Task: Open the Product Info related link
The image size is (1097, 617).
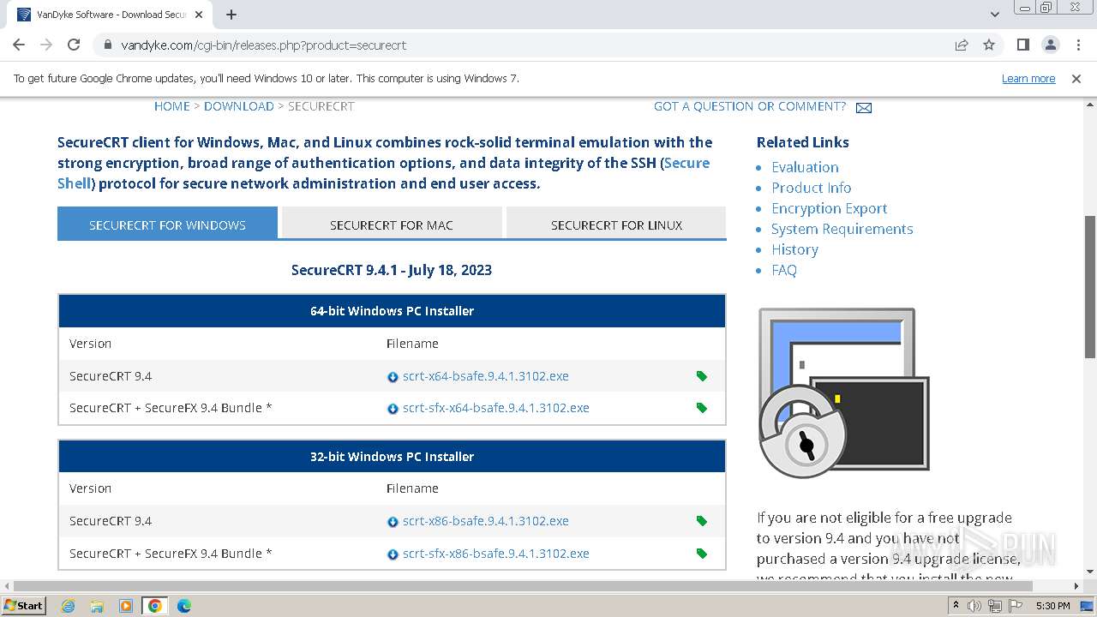Action: click(811, 188)
